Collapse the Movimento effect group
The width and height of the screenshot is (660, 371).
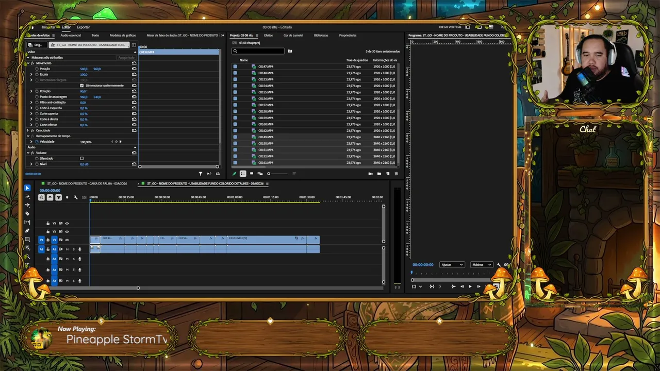click(x=28, y=63)
